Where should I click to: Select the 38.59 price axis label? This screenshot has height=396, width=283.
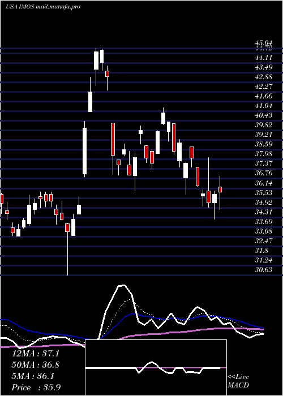click(263, 144)
